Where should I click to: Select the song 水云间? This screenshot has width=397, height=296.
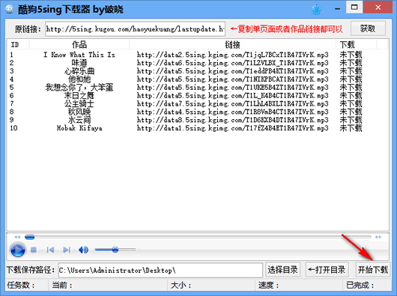click(x=79, y=120)
